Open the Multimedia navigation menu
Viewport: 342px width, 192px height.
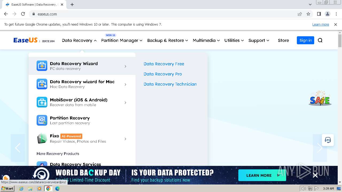[x=206, y=41]
